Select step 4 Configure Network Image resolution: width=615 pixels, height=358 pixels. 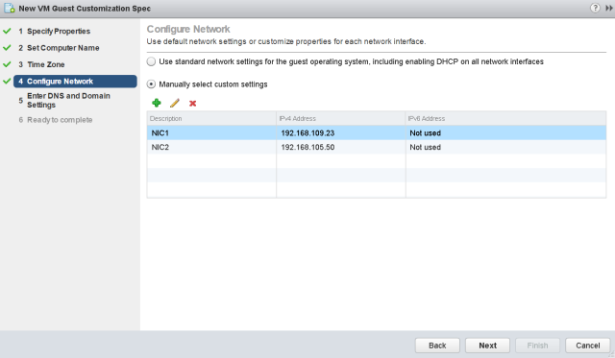tap(75, 81)
